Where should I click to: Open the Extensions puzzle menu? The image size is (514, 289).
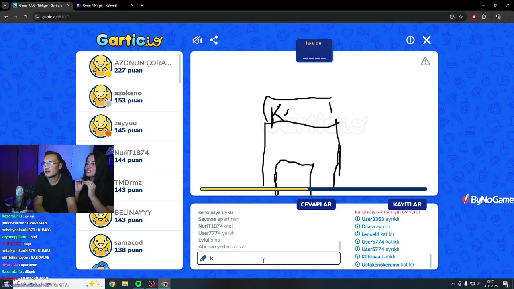[x=484, y=17]
